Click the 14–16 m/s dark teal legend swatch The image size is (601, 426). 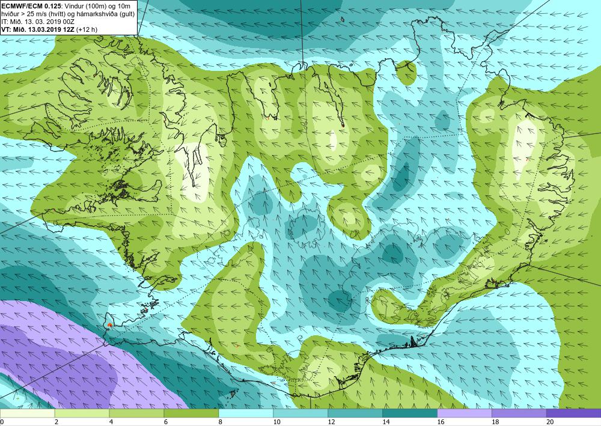point(410,413)
